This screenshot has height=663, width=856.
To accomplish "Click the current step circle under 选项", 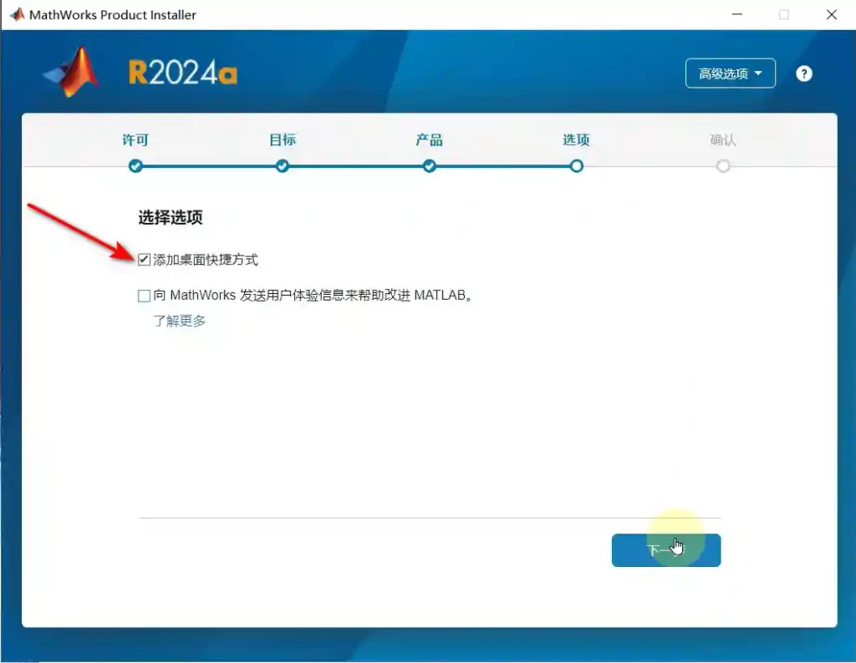I will pos(576,166).
